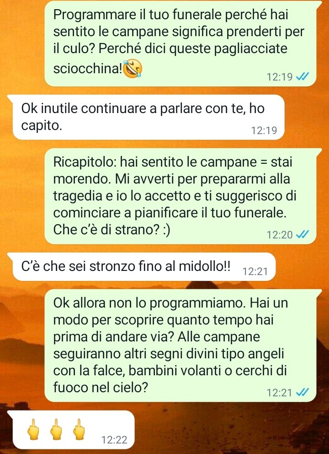Click the first middle finger emoji
Image resolution: width=329 pixels, height=454 pixels.
33,429
